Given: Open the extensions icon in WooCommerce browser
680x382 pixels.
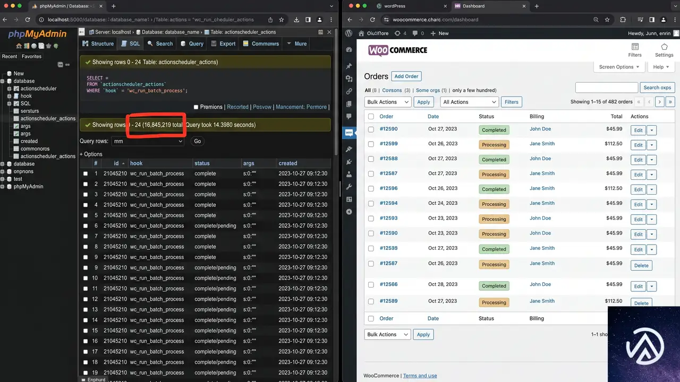Looking at the screenshot, I should (x=623, y=20).
